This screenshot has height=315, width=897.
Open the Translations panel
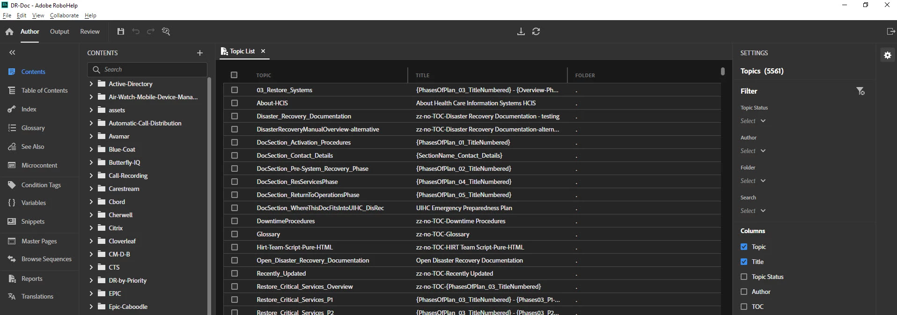[x=37, y=296]
